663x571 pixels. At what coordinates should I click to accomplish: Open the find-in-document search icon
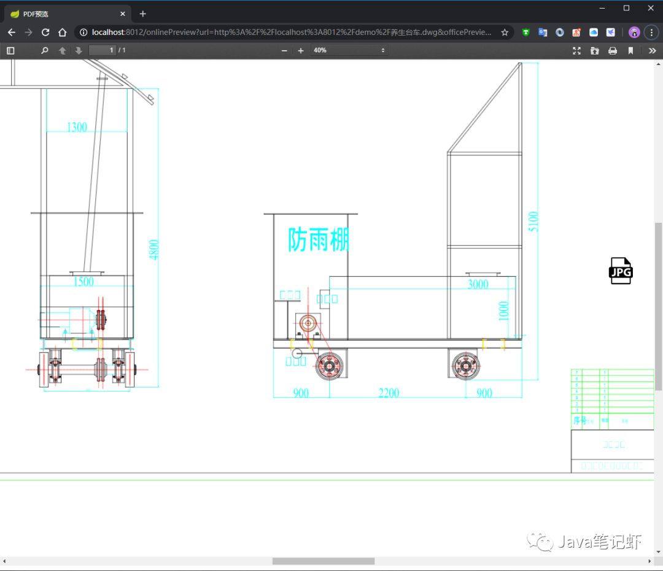44,51
